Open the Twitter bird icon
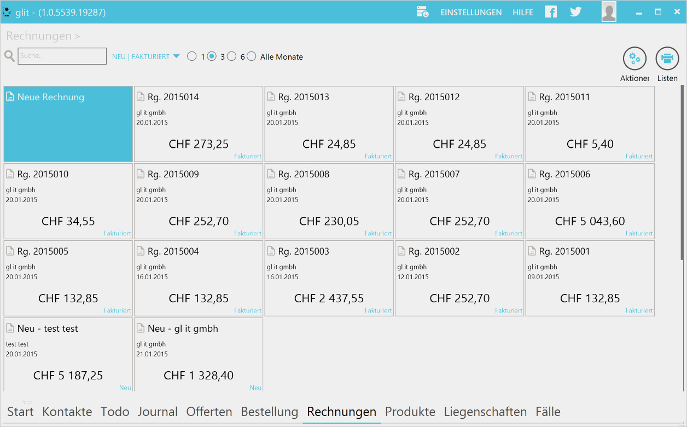Image resolution: width=687 pixels, height=427 pixels. click(x=575, y=11)
